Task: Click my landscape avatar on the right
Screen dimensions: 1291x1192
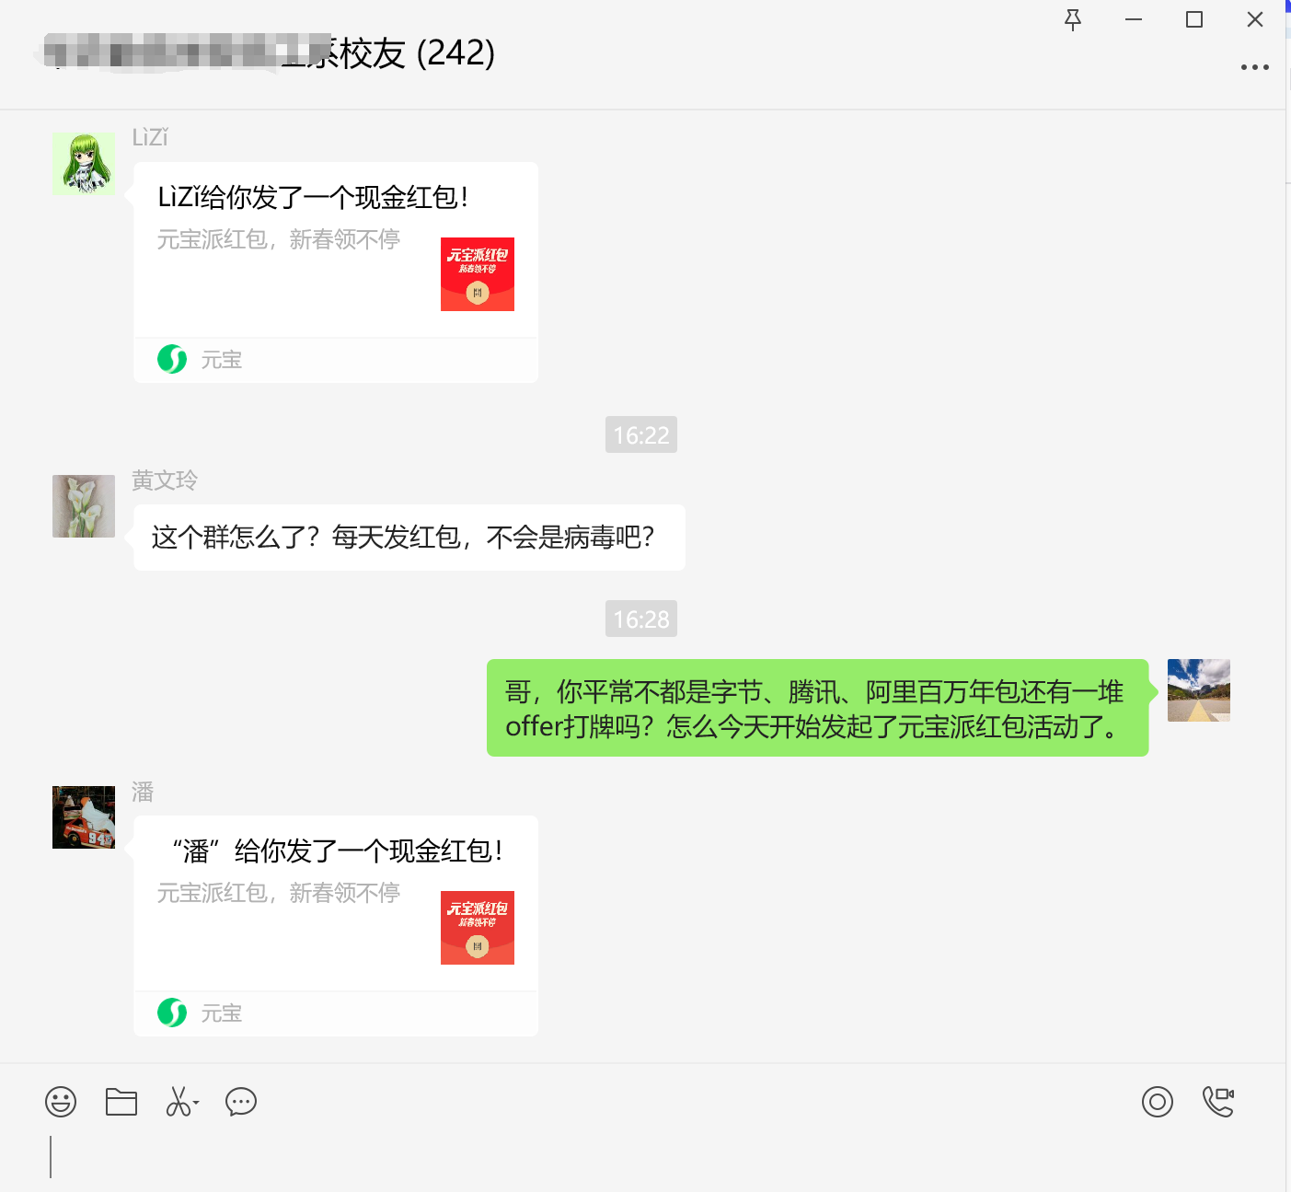Action: pyautogui.click(x=1199, y=690)
